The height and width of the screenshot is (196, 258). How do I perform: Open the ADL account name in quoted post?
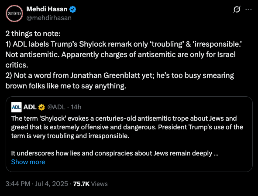point(30,107)
